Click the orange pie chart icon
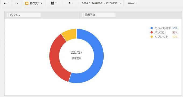183x97 pixels. pos(27,4)
